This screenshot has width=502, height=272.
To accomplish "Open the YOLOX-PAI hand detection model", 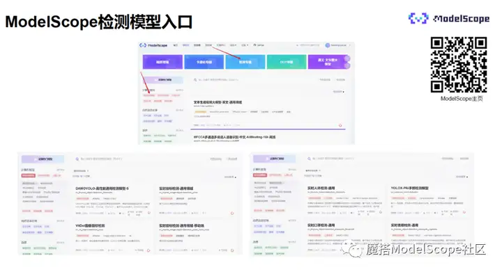I will click(427, 200).
